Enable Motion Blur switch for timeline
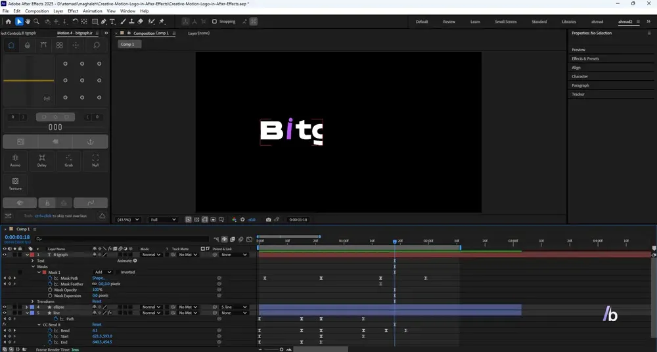 [x=241, y=239]
